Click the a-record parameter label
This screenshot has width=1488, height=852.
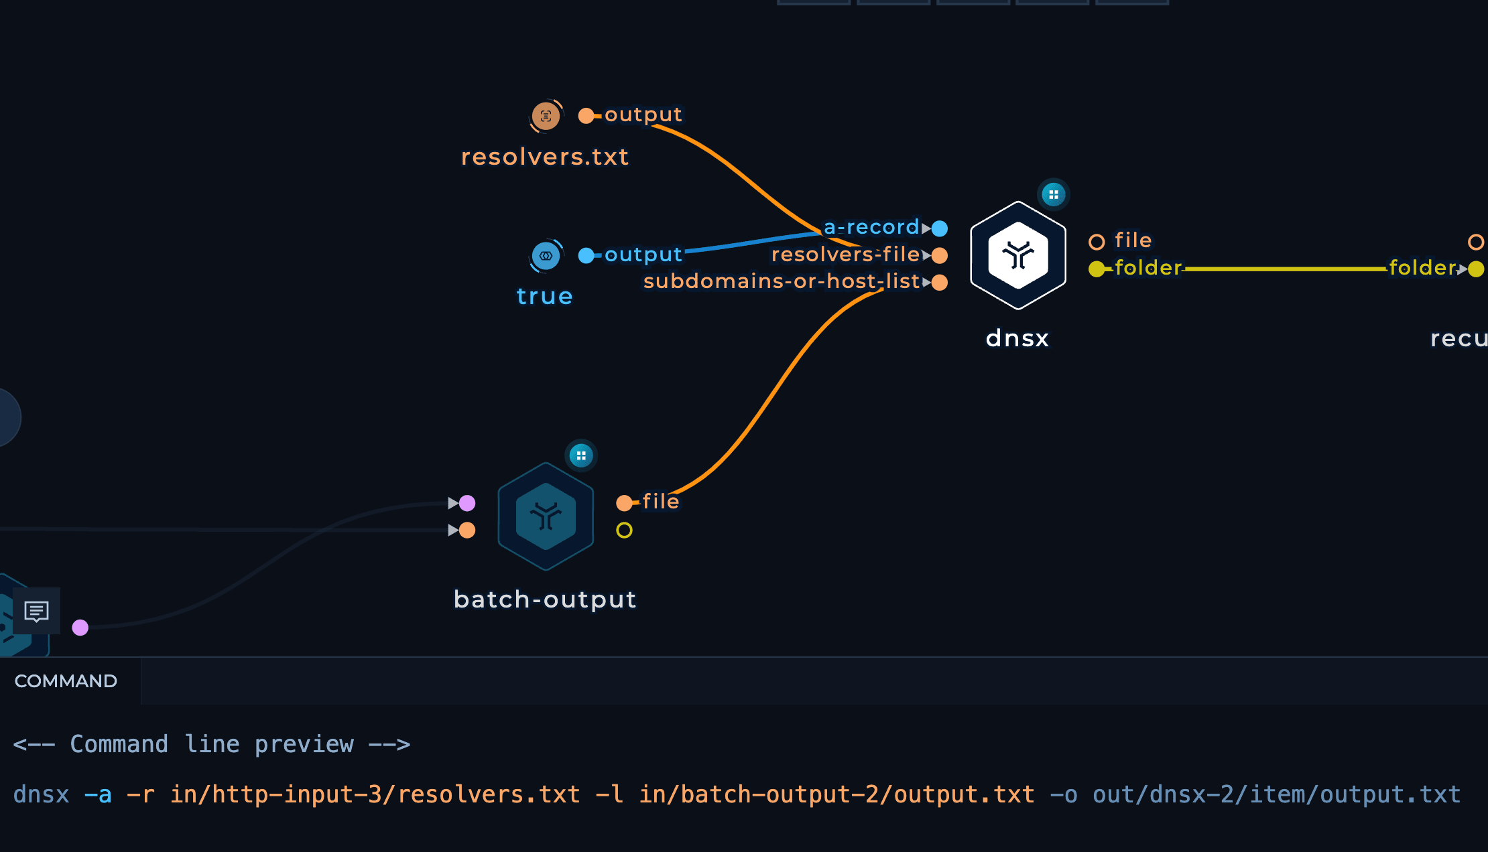[x=871, y=228]
